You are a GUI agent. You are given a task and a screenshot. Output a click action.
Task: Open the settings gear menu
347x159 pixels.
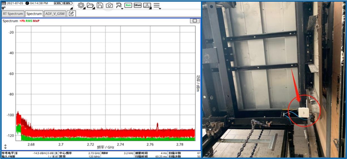click(x=81, y=5)
